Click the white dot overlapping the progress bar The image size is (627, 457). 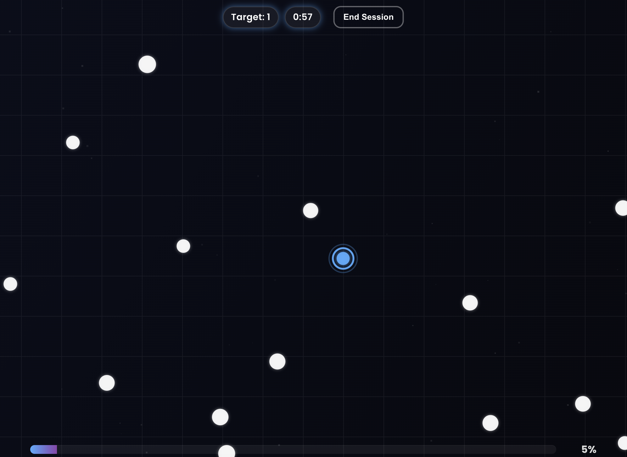pos(227,451)
